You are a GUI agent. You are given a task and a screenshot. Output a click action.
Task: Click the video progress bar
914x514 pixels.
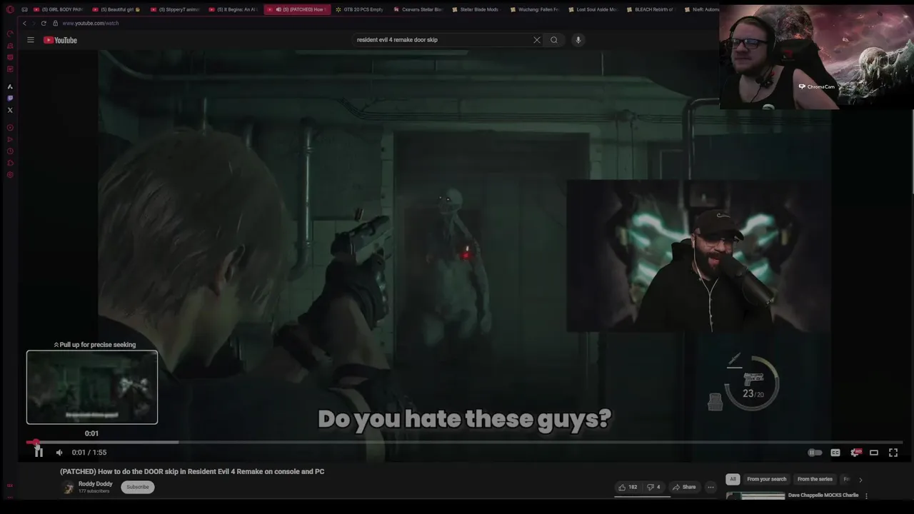[464, 442]
